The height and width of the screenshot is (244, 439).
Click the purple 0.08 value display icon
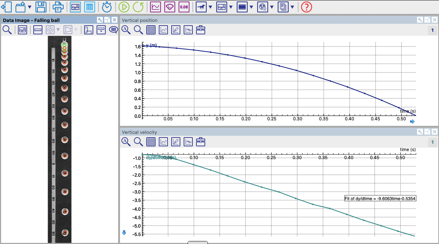coord(184,7)
